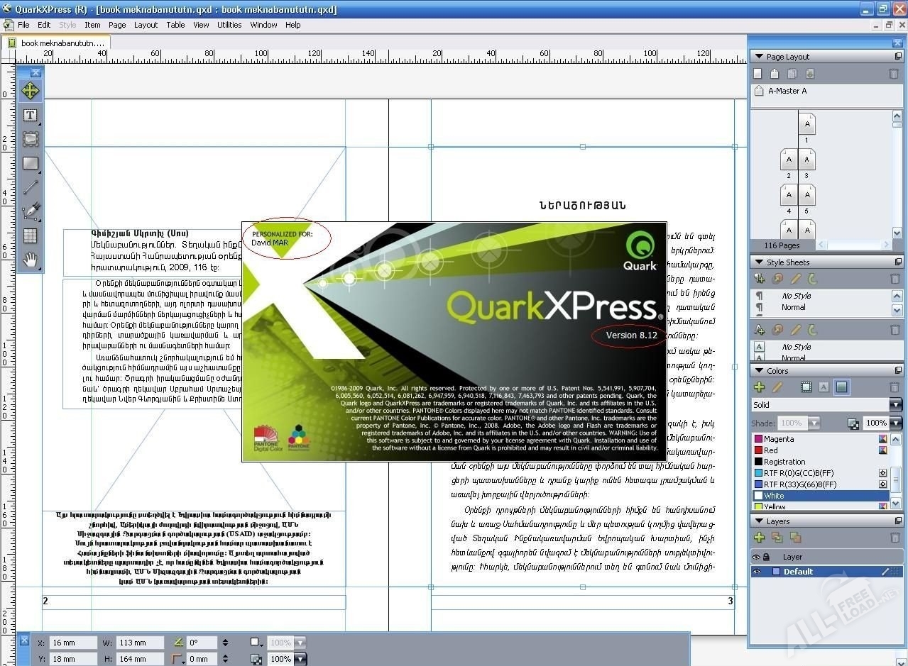Select the Magenta color swatch
This screenshot has width=908, height=666.
point(779,439)
